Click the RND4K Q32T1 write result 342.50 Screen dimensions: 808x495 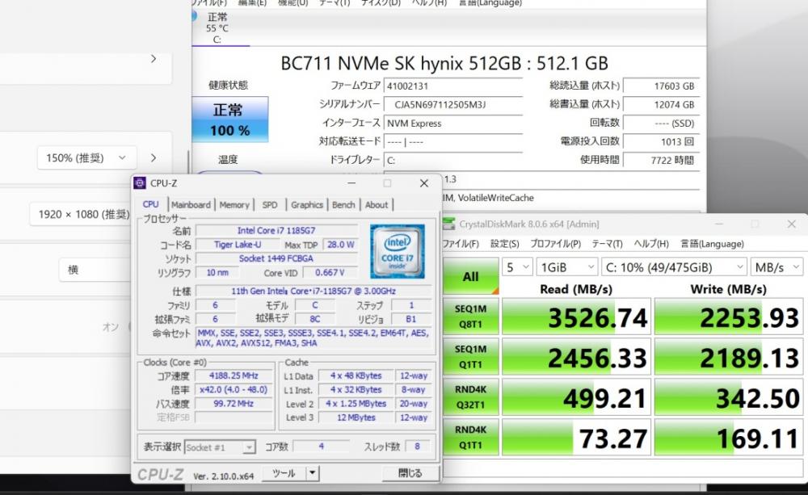click(729, 397)
